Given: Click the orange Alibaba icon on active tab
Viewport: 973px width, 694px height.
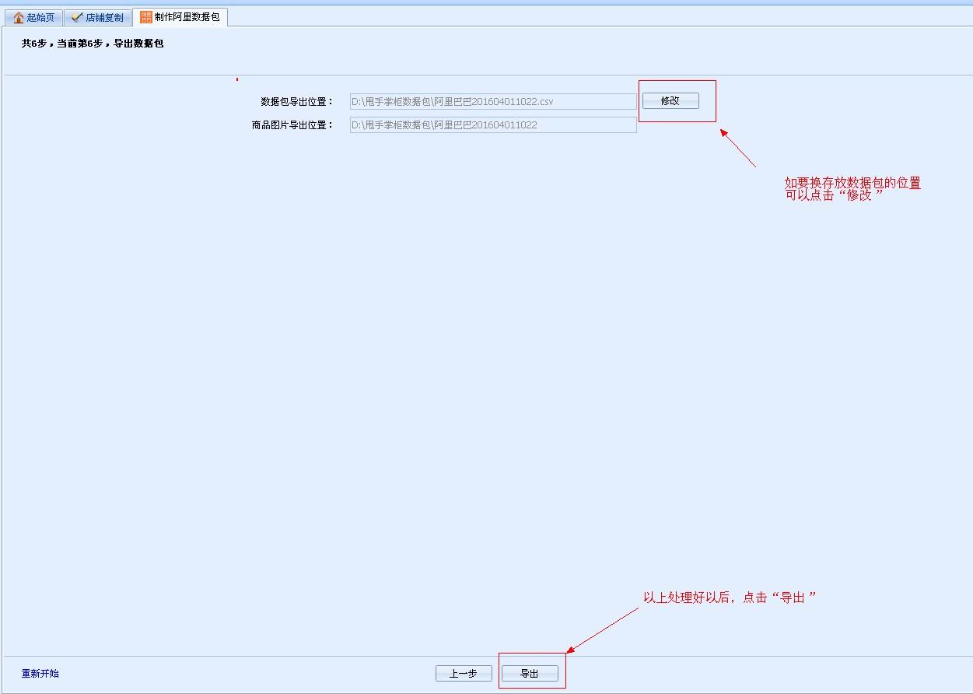Looking at the screenshot, I should coord(145,16).
